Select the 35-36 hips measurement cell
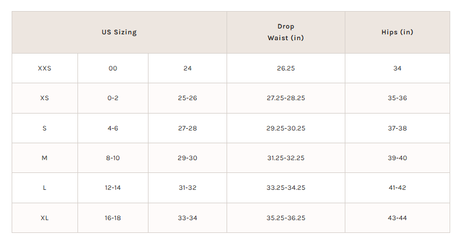Screen dimensions: 463x244 pyautogui.click(x=397, y=98)
